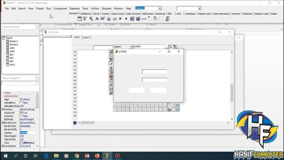Click the upper edit field in LOGIN window
284x160 pixels.
[154, 72]
